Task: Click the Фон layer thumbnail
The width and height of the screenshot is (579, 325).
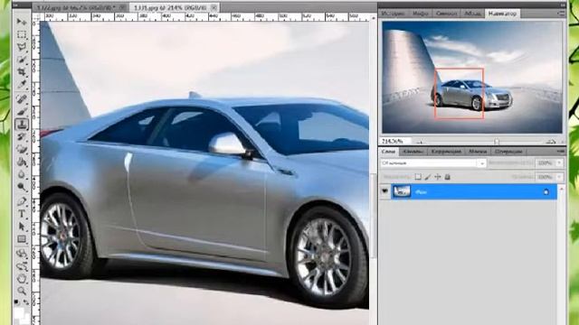Action: click(402, 191)
